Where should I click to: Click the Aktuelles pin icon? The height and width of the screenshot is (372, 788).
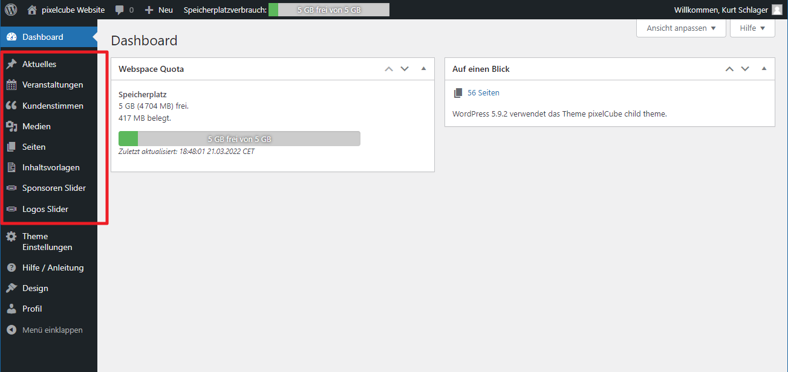11,64
